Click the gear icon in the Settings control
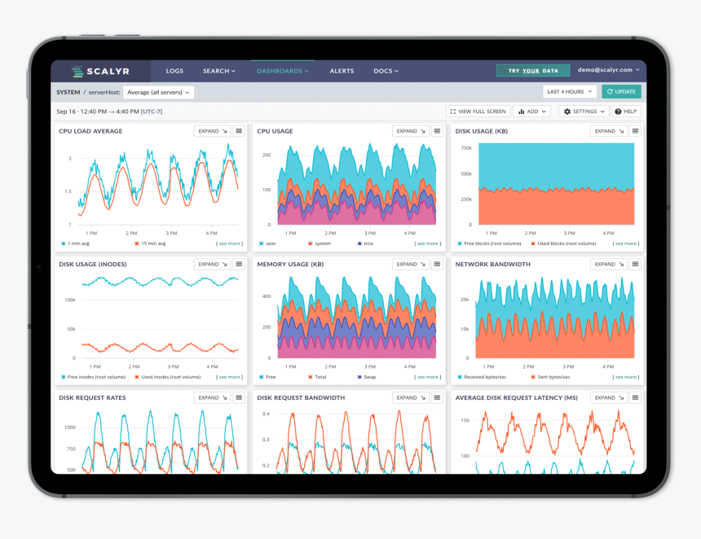Screen dimensions: 701x539 567,112
